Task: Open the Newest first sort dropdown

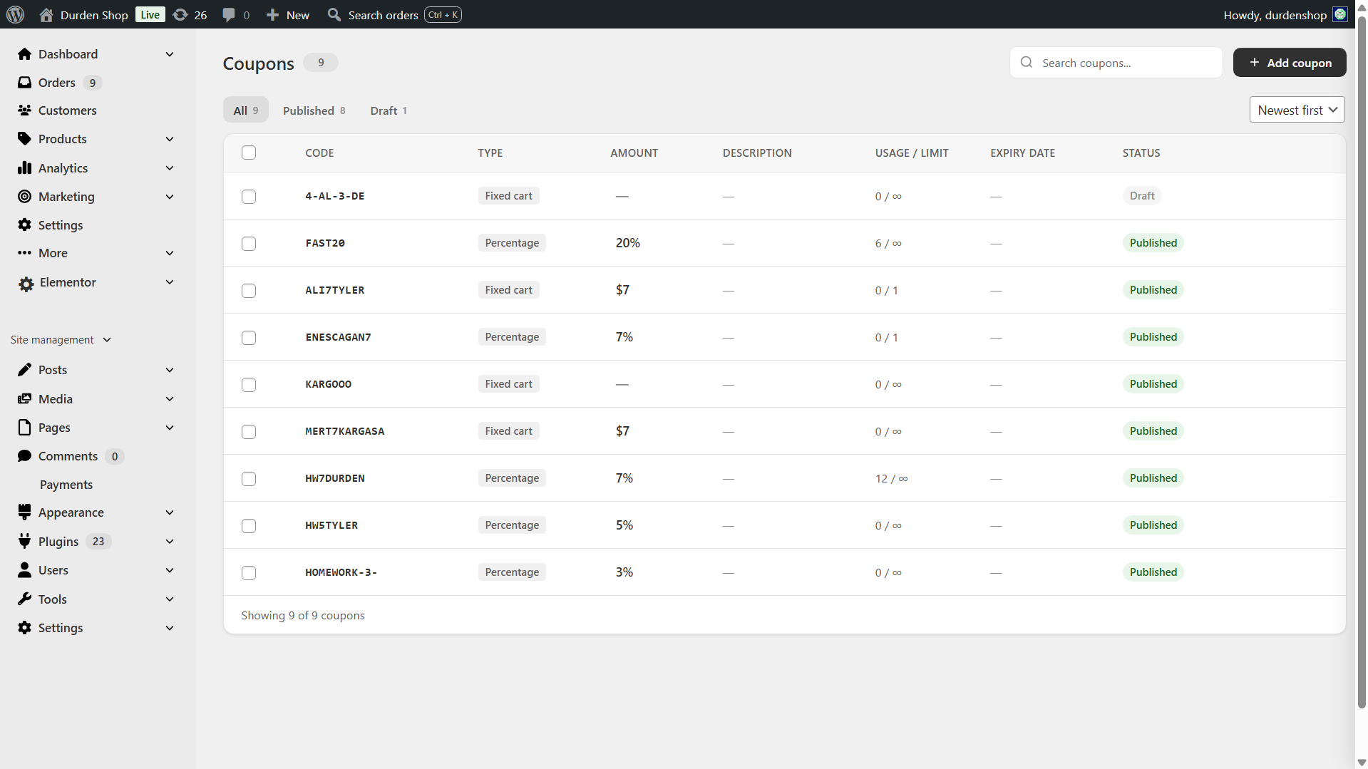Action: [x=1296, y=109]
